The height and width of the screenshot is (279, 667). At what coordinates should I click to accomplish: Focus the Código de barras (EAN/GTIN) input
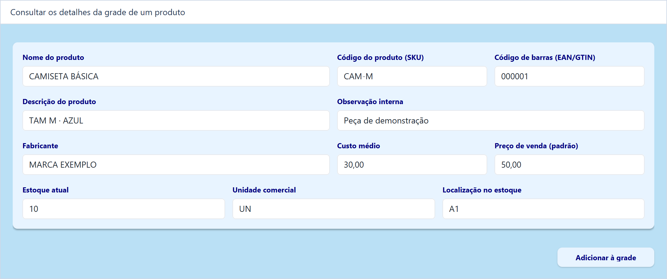point(569,76)
